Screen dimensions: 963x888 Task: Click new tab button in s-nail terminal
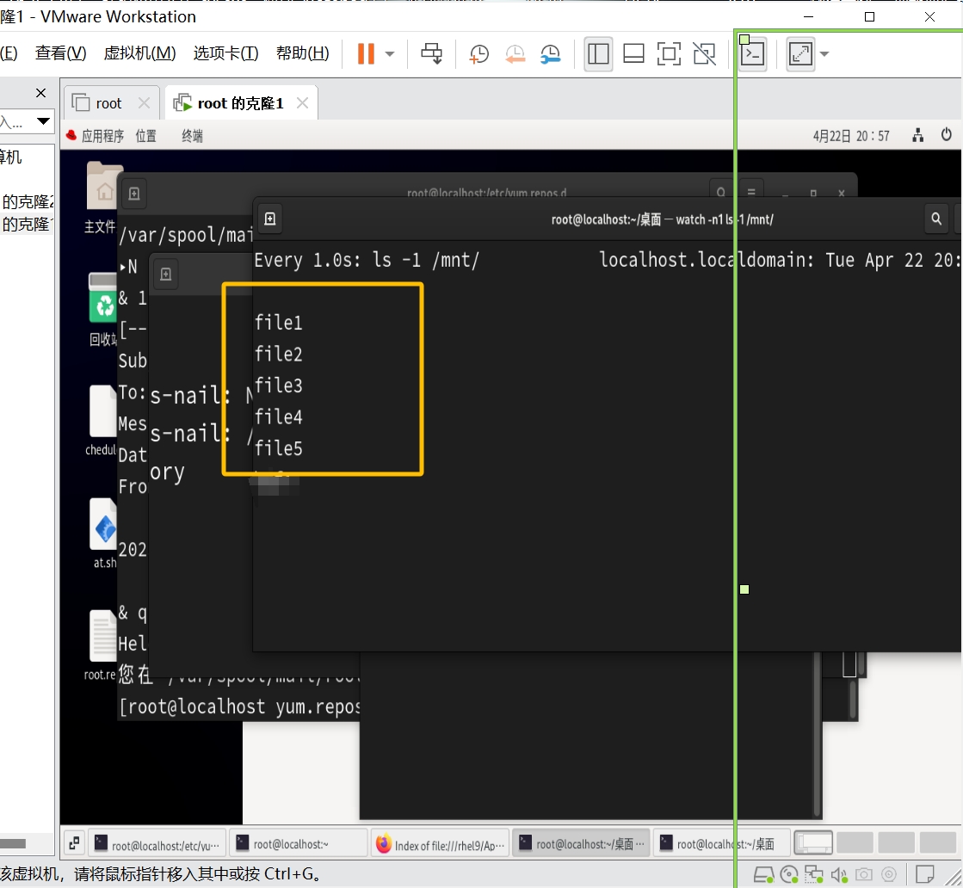pyautogui.click(x=165, y=274)
